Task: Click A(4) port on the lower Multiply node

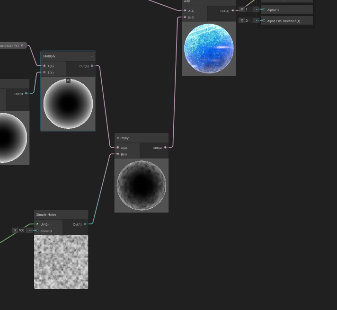Action: click(117, 148)
